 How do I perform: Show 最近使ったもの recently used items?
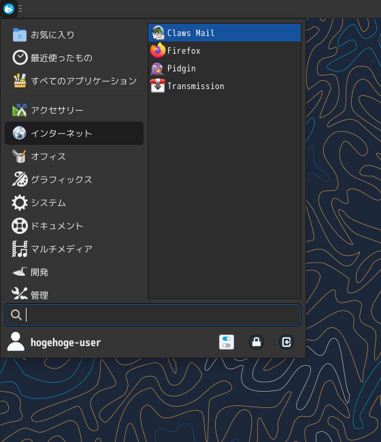[x=74, y=58]
